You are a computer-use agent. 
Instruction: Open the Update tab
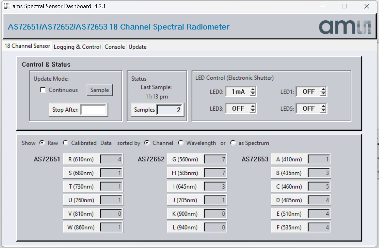pos(137,47)
